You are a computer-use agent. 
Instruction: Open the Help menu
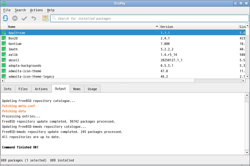click(51, 10)
